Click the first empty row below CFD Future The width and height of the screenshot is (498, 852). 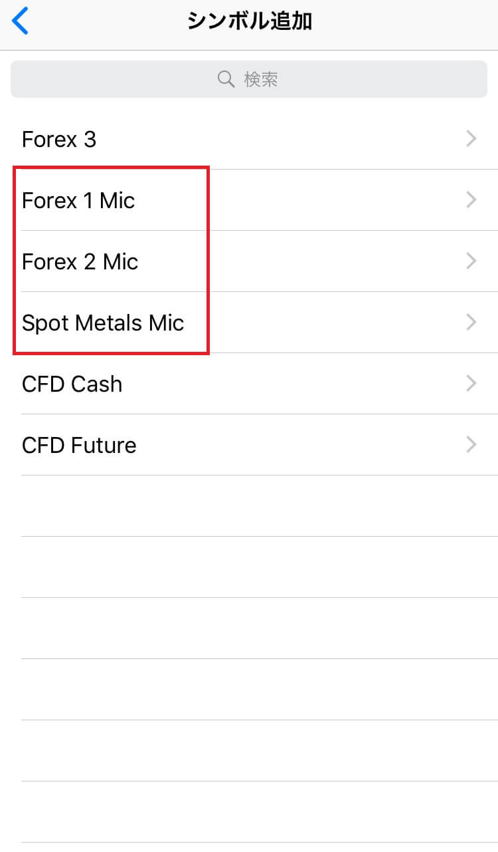coord(260,506)
